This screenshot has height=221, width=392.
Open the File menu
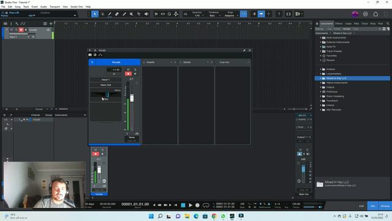(x=3, y=7)
